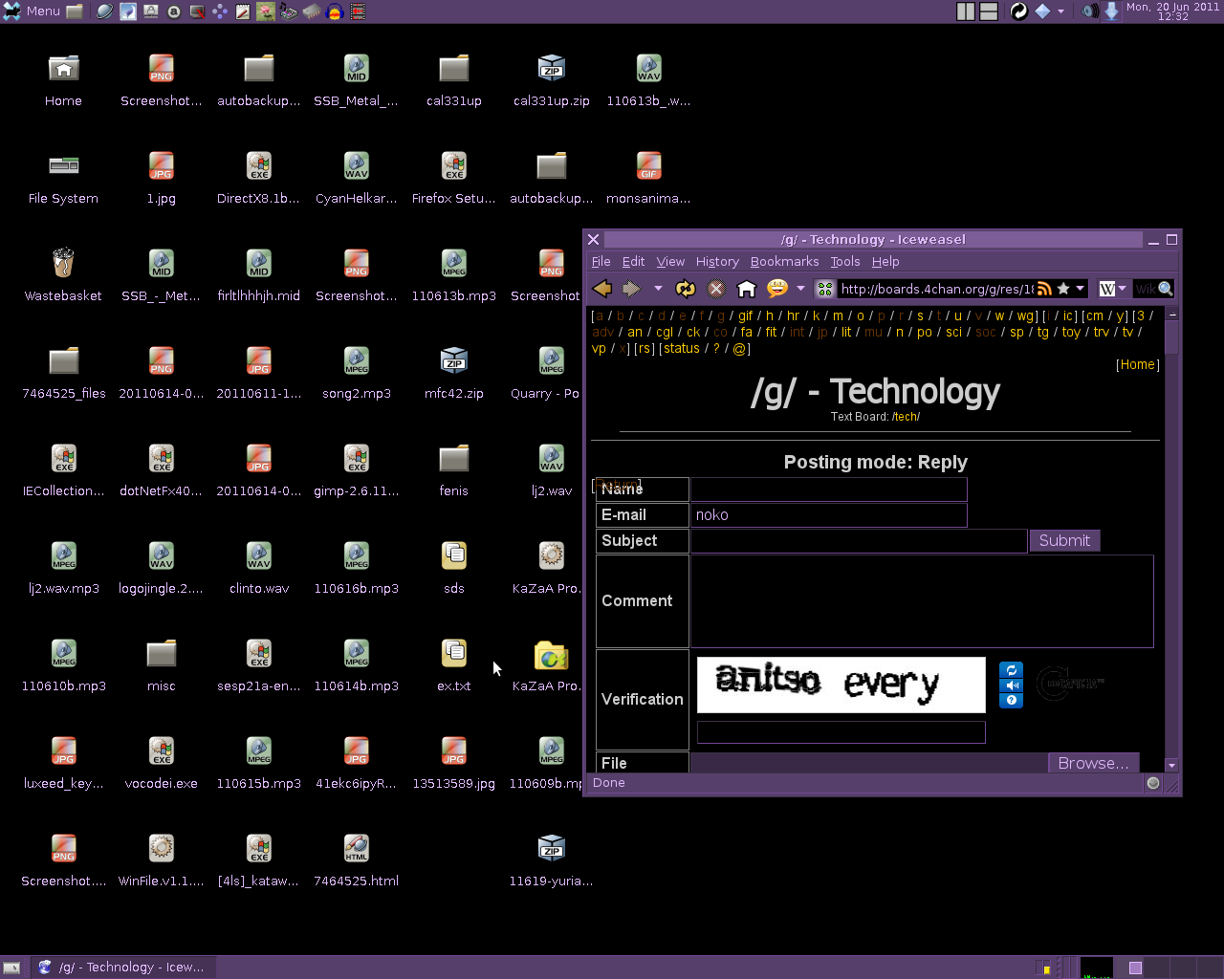
Task: Open the status link in board navigation
Action: pyautogui.click(x=681, y=348)
